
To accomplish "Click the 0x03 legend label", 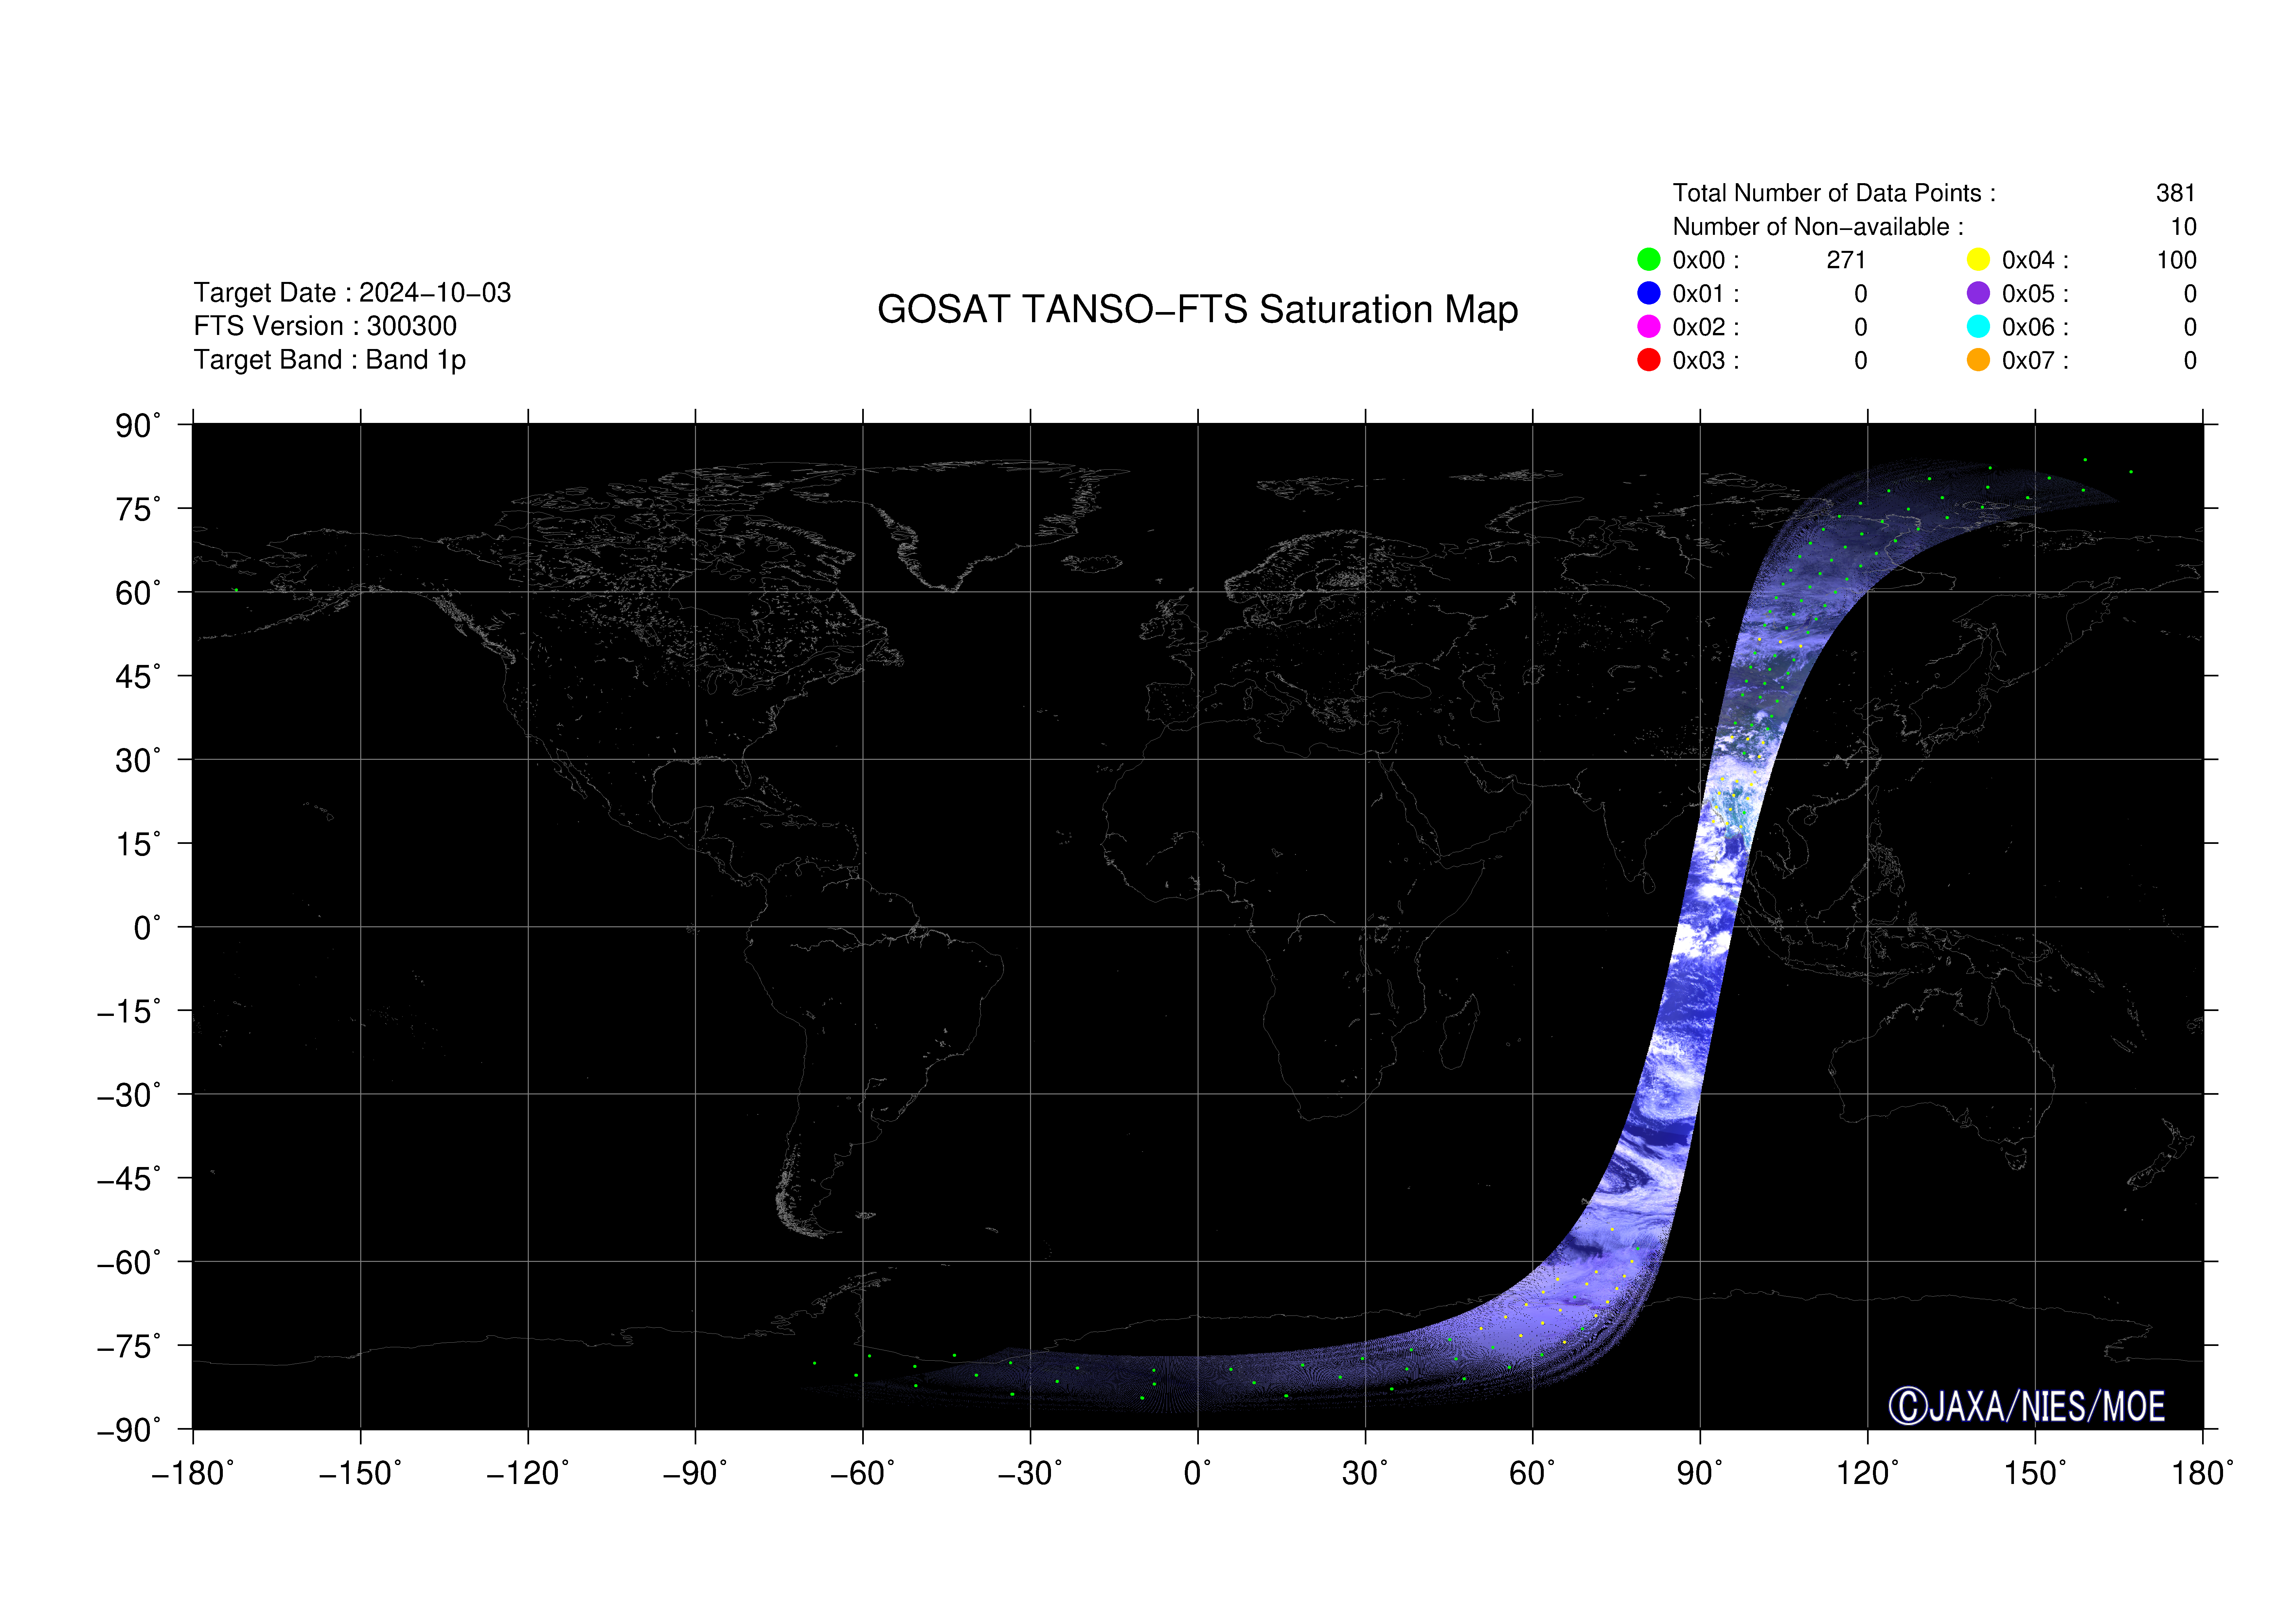I will (1706, 361).
